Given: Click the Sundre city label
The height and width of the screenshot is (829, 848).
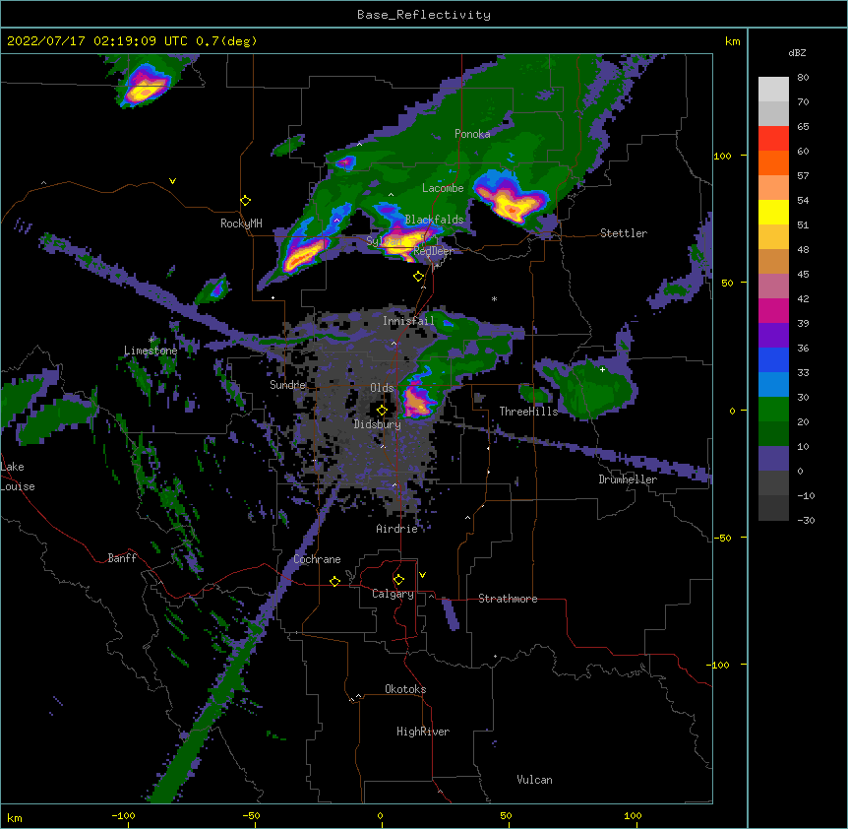Looking at the screenshot, I should (x=287, y=385).
